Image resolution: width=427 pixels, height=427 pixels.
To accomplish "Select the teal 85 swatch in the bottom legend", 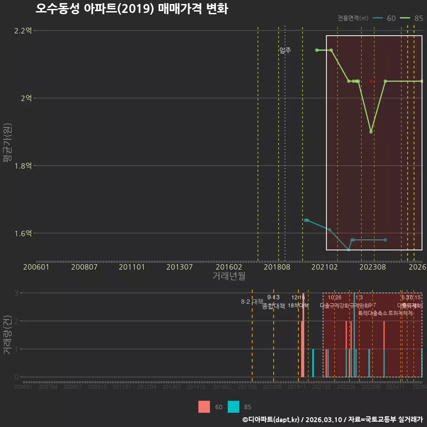I will point(234,407).
